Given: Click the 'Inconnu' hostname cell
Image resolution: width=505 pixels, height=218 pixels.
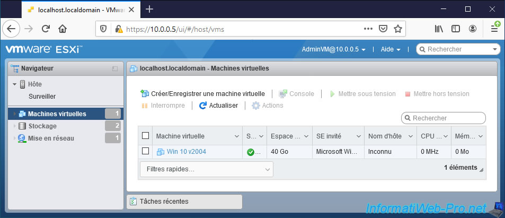Looking at the screenshot, I should click(x=391, y=152).
